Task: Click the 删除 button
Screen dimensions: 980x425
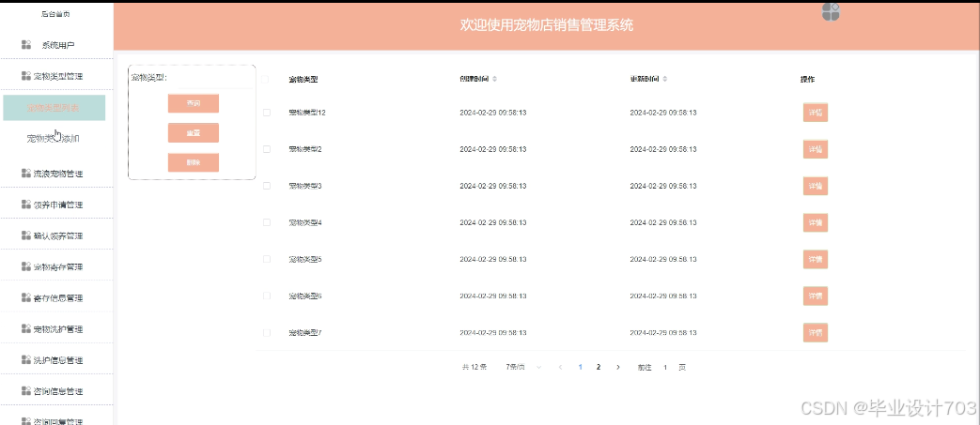Action: pyautogui.click(x=194, y=162)
